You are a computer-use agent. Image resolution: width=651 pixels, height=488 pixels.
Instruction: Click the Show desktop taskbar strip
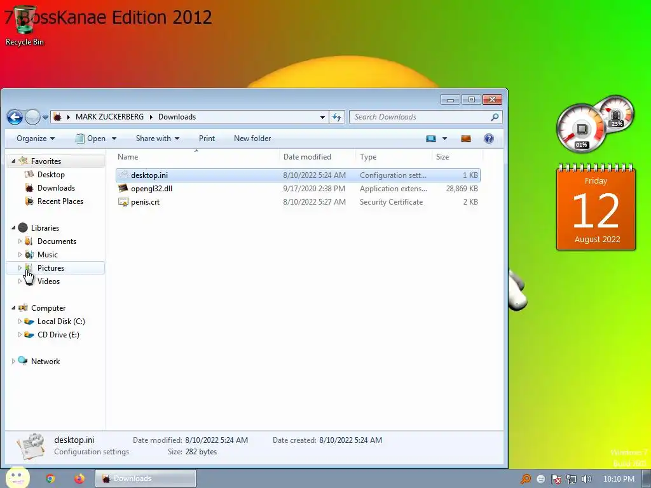647,479
